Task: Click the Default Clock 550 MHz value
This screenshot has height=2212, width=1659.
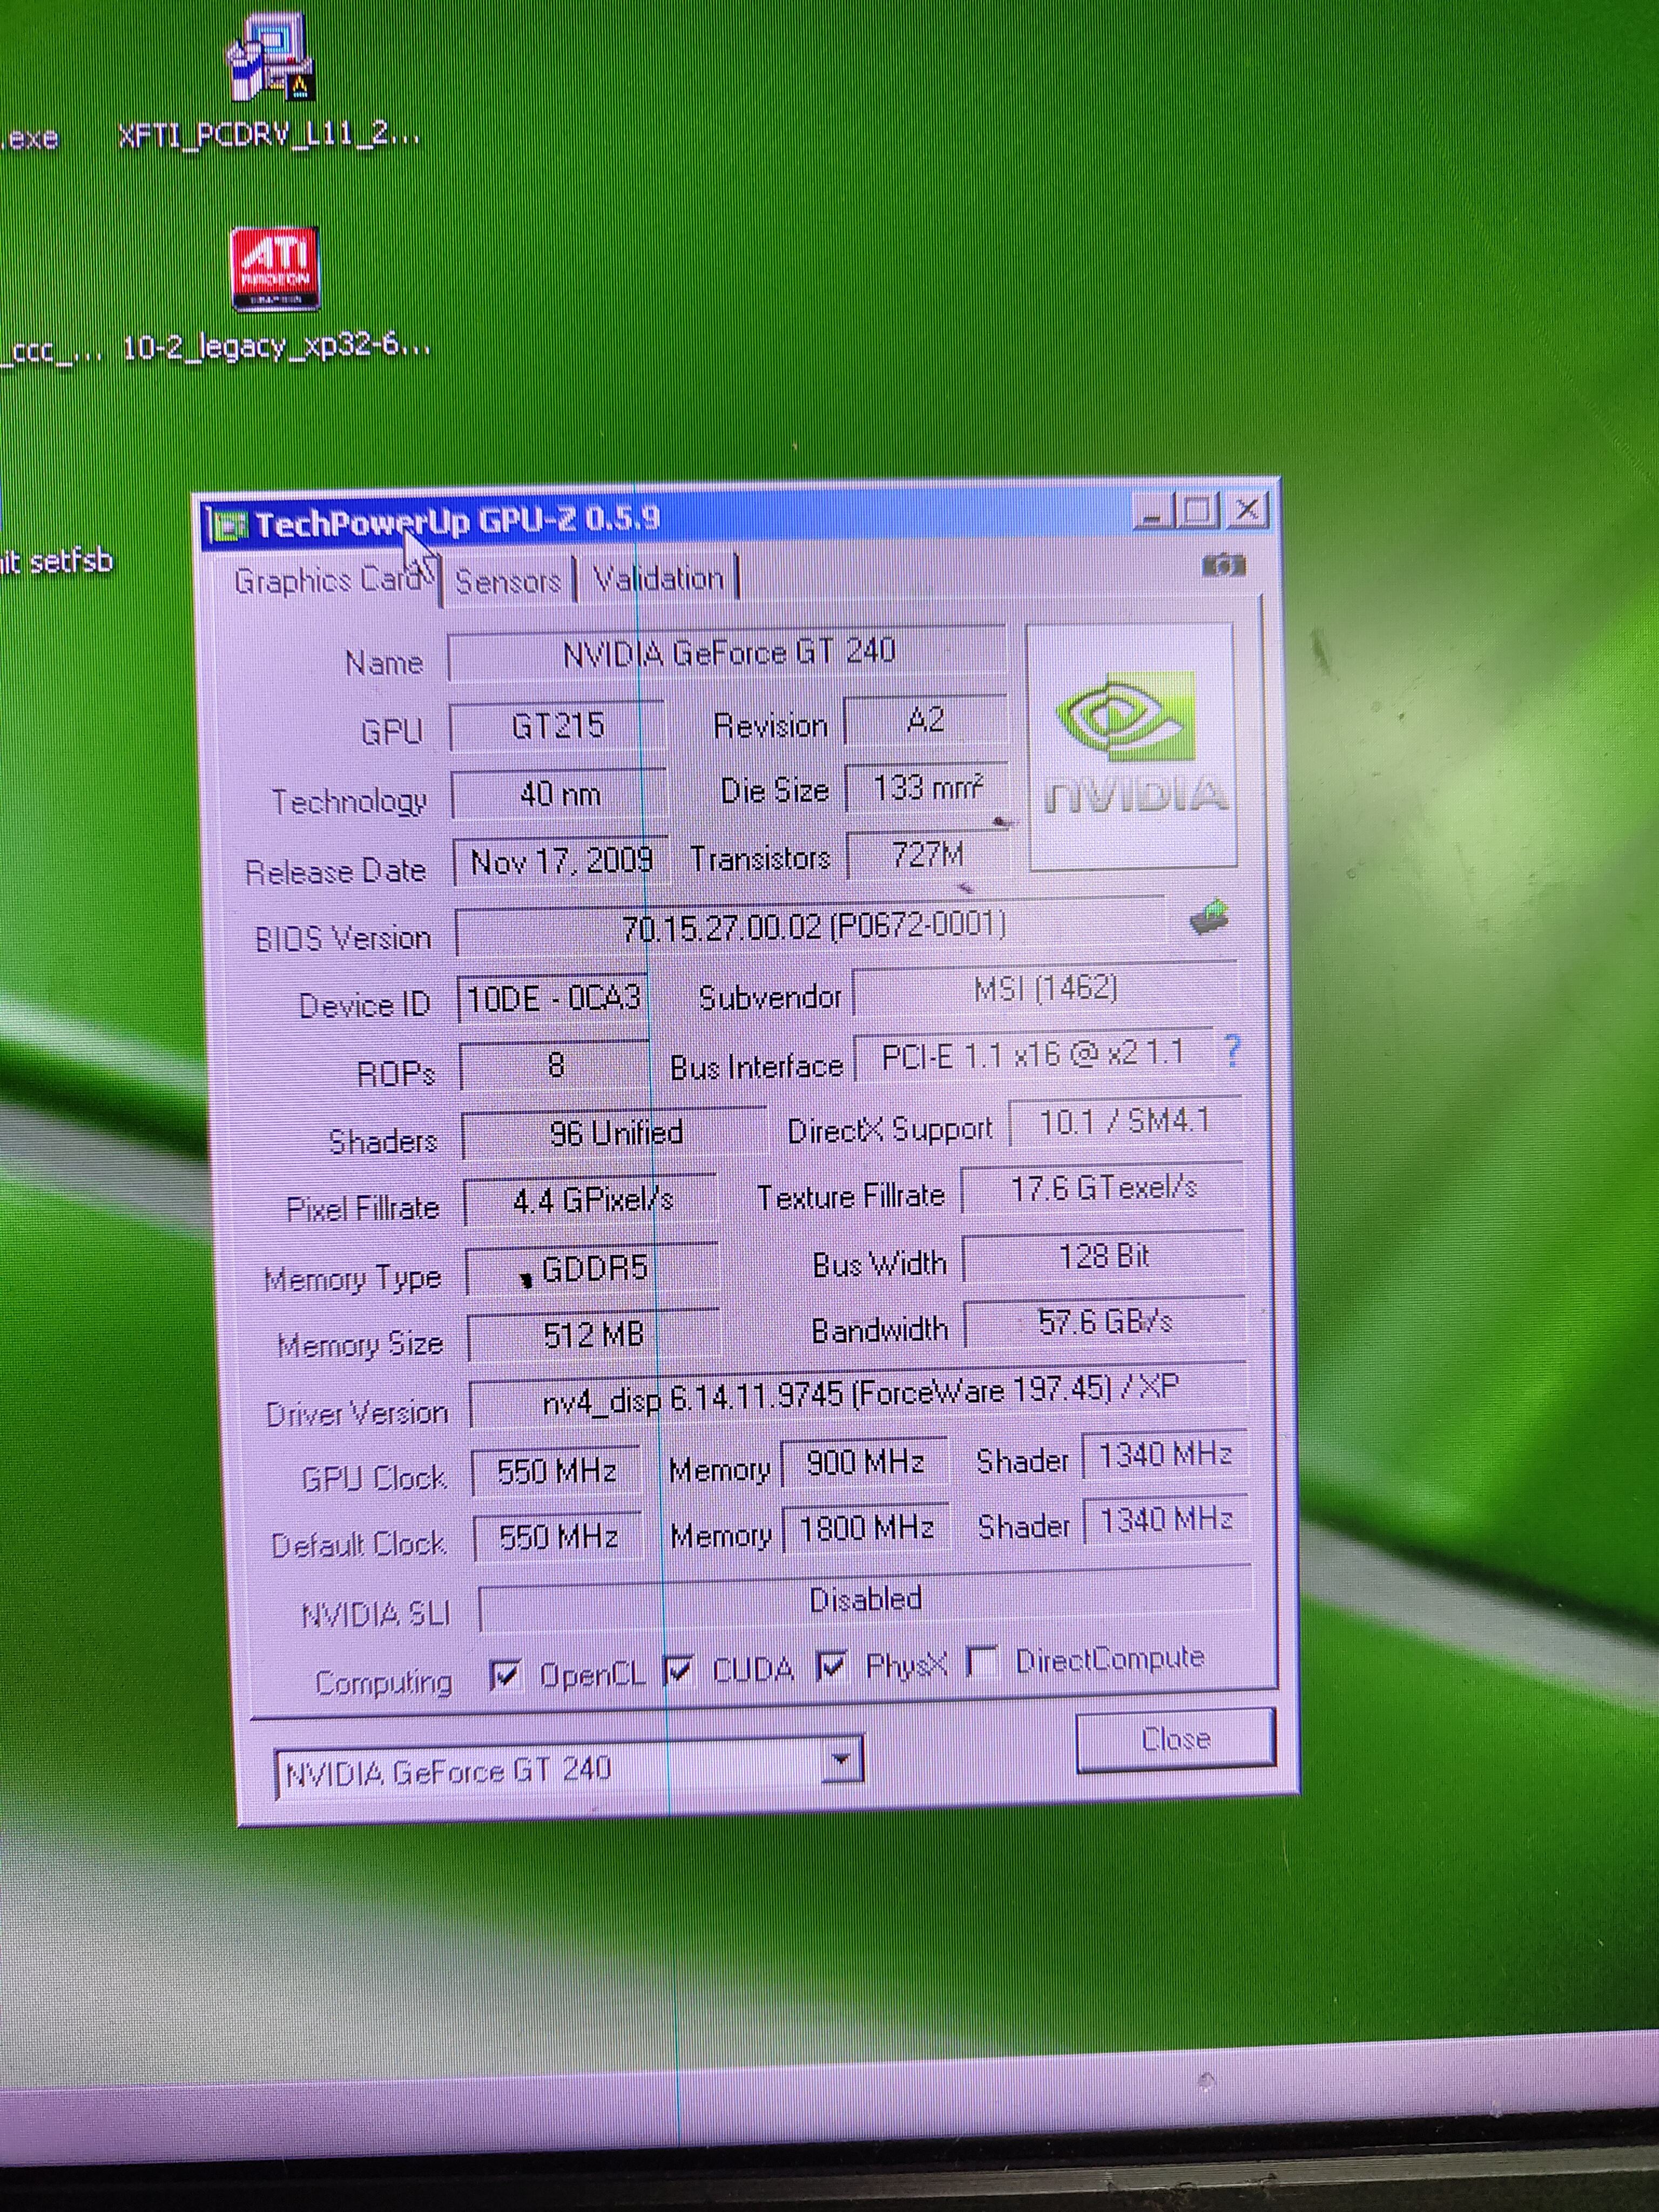Action: 558,1537
